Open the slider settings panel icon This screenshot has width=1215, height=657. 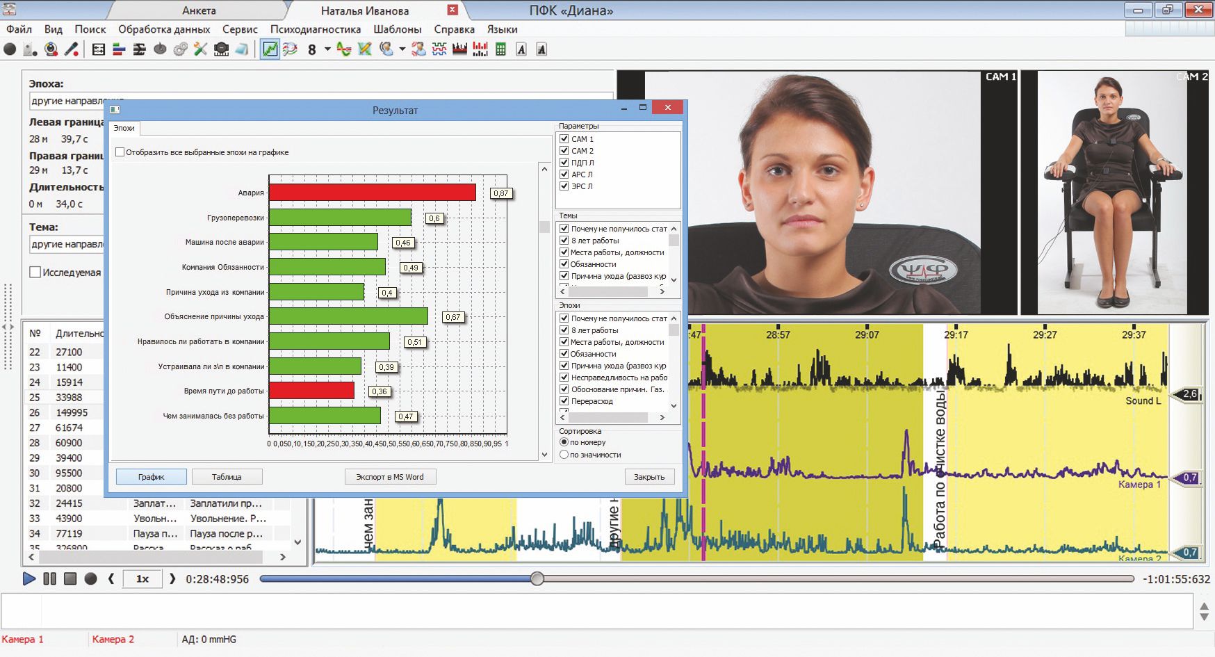pyautogui.click(x=99, y=49)
